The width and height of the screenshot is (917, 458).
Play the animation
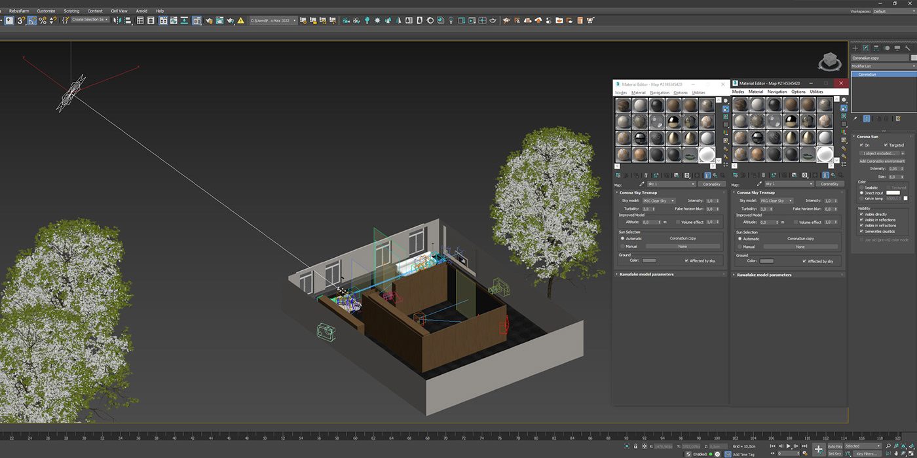tap(788, 446)
